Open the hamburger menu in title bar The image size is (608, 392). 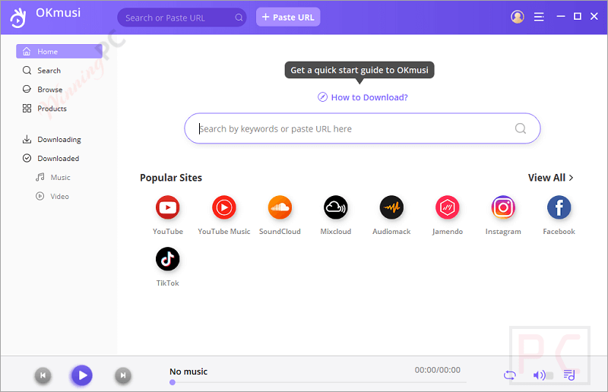point(539,17)
